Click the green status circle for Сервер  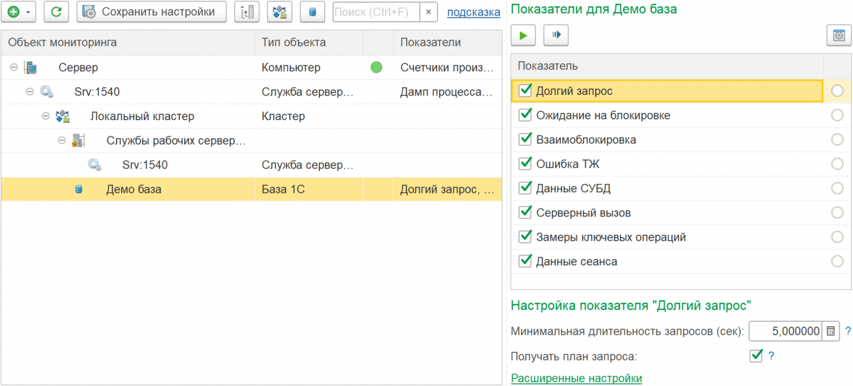376,68
